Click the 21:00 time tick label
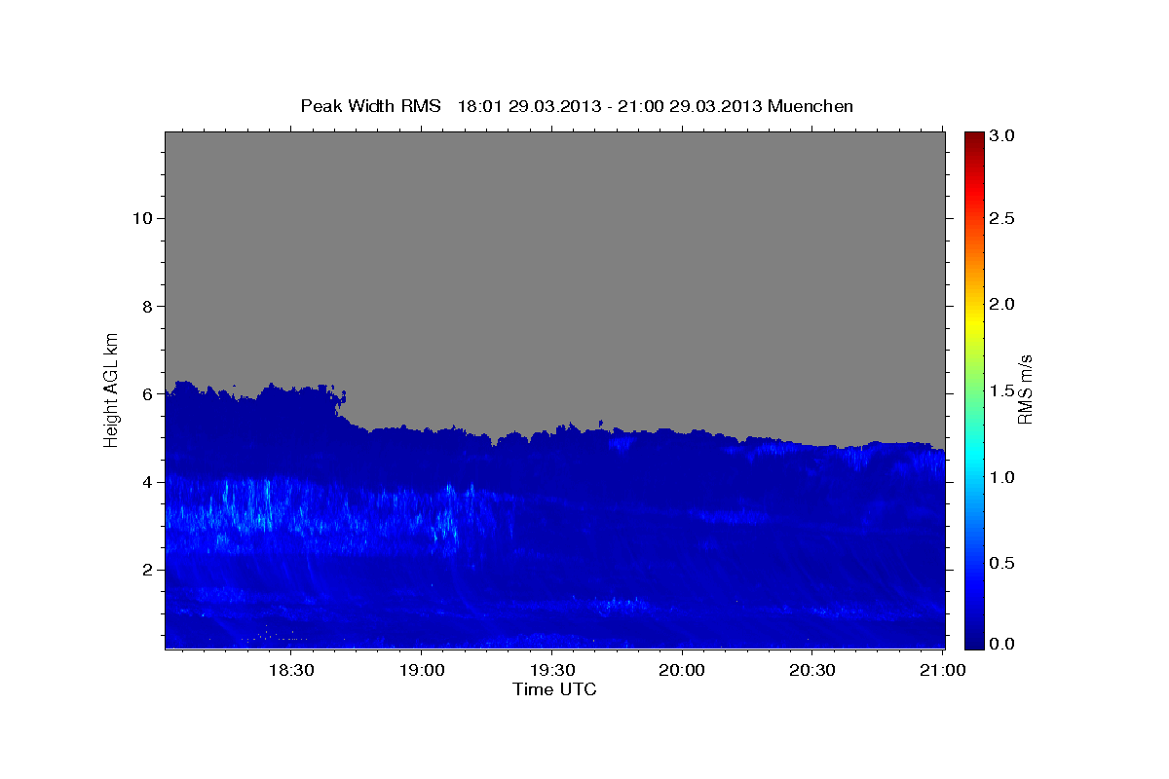 943,670
